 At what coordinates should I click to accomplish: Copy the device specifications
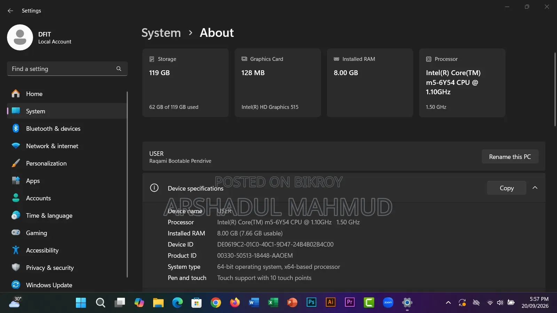pos(507,188)
